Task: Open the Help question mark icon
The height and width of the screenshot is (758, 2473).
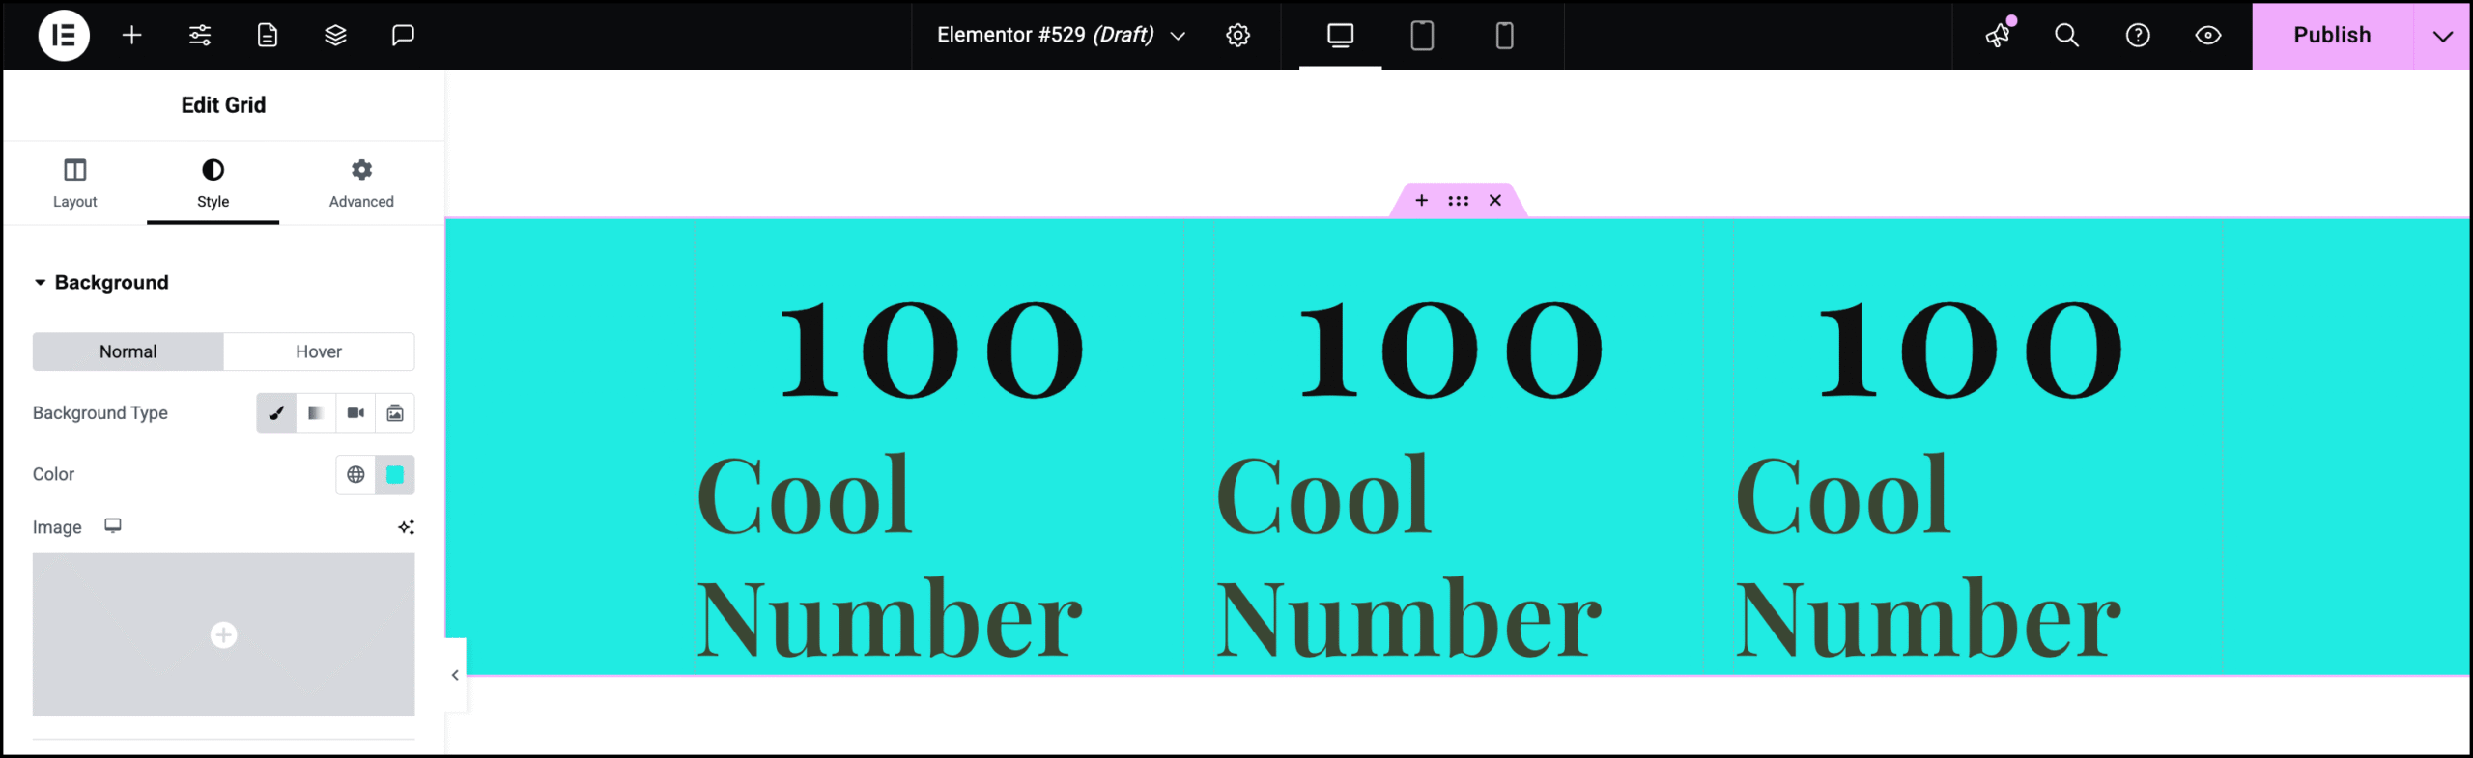Action: [2138, 36]
